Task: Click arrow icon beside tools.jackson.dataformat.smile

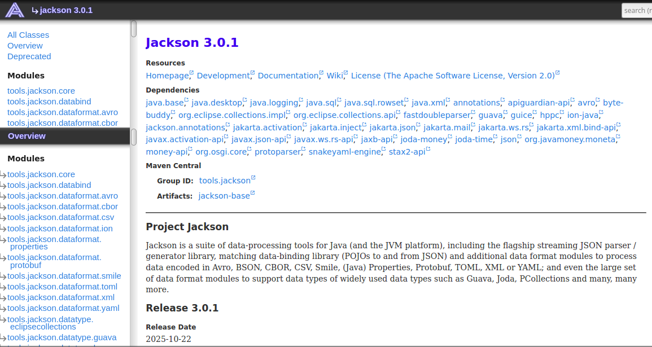Action: click(3, 277)
